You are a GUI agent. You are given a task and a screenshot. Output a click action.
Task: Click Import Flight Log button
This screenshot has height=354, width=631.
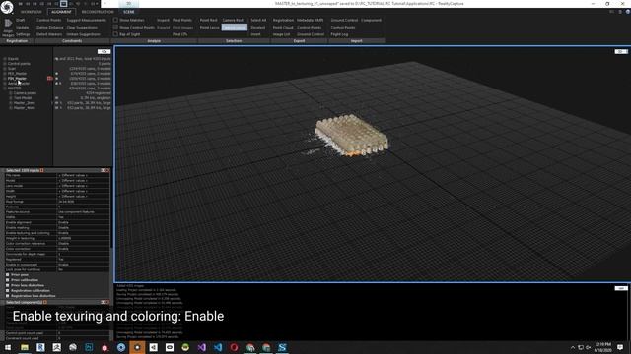tap(339, 34)
